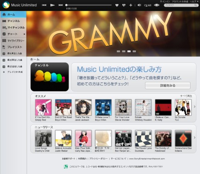Screen dimensions: 200x174
Task: Toggle the equalizer icon next to repeat
Action: coord(156,5)
